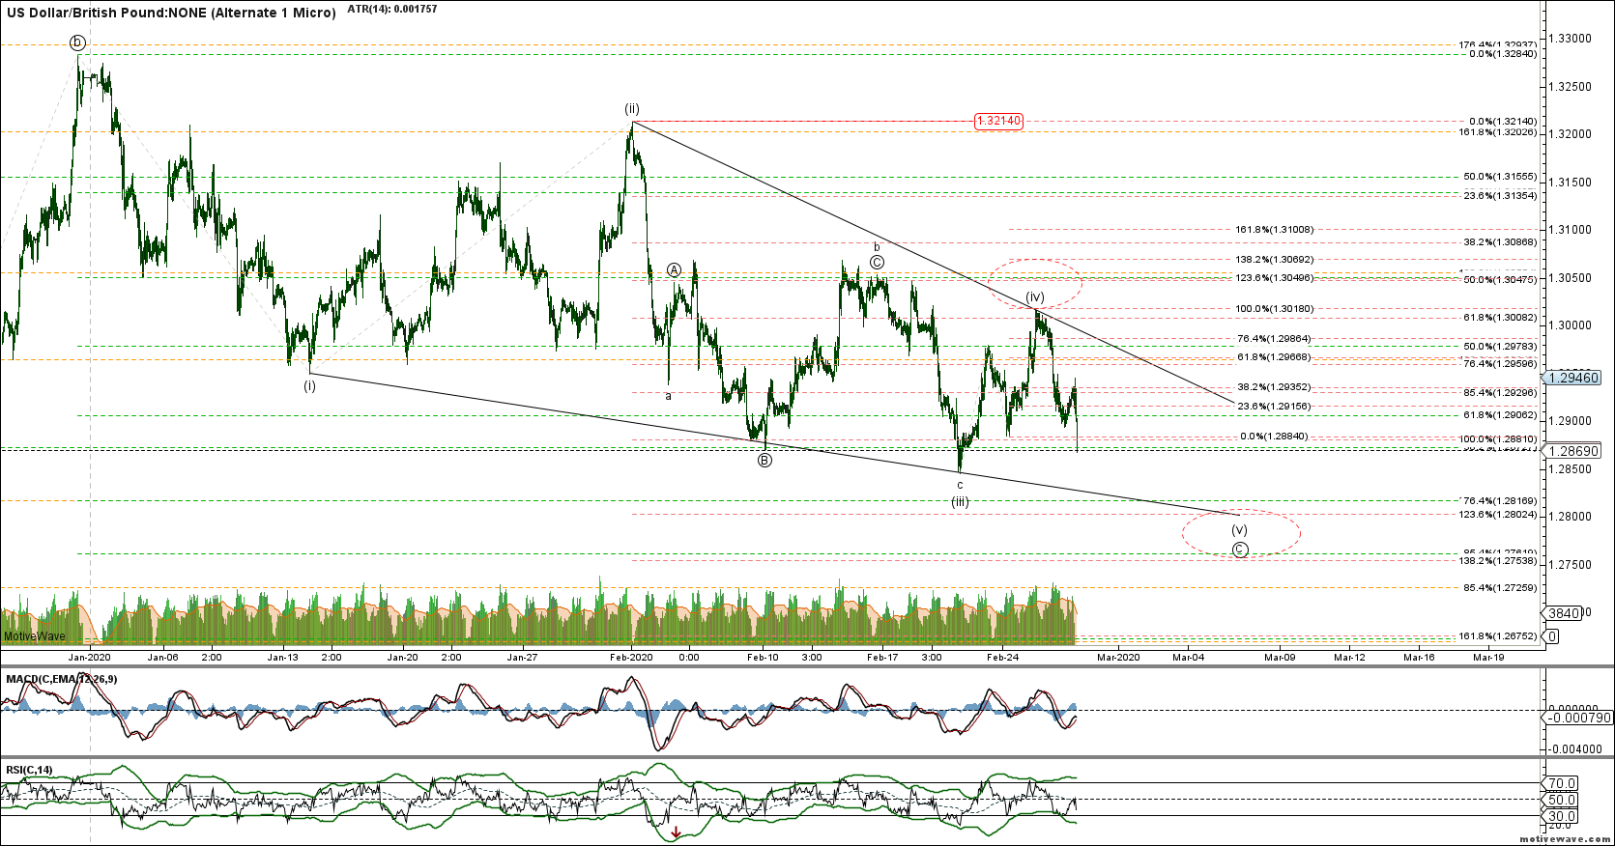Click the 3840 volume axis tag

point(1563,613)
